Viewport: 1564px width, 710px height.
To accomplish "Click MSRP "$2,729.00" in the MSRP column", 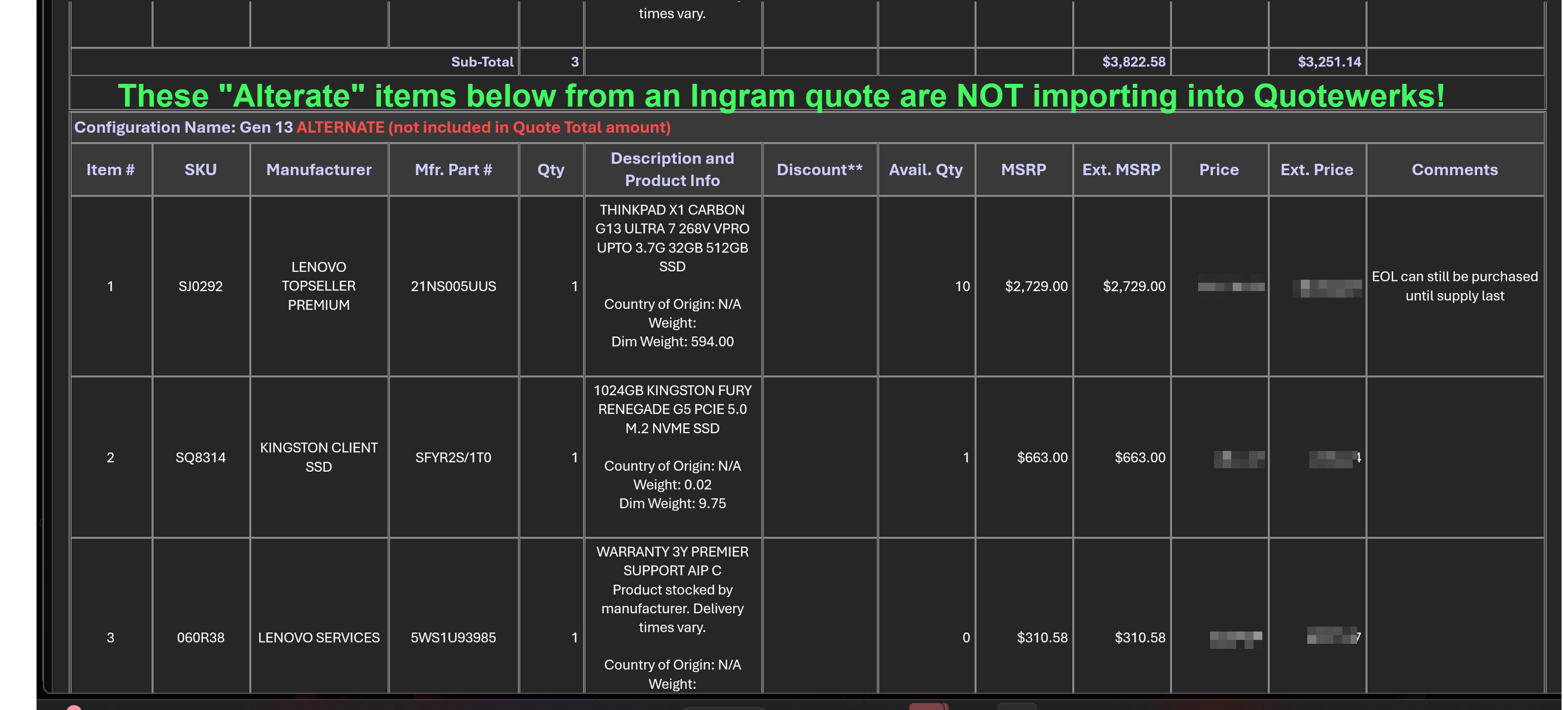I will click(1036, 286).
